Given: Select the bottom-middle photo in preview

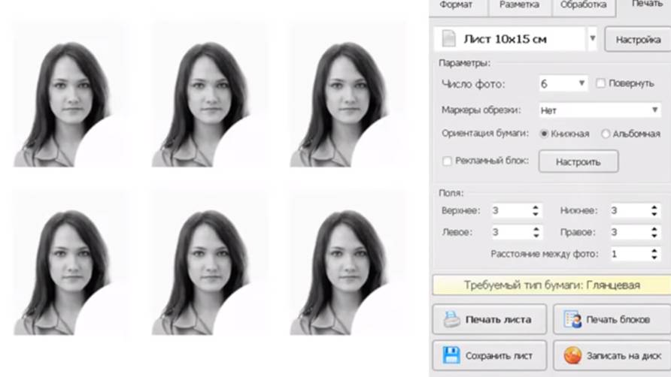Looking at the screenshot, I should tap(209, 263).
